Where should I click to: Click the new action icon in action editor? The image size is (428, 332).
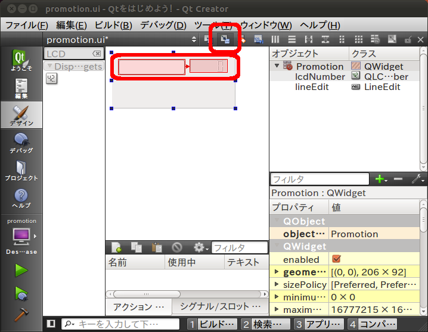116,247
